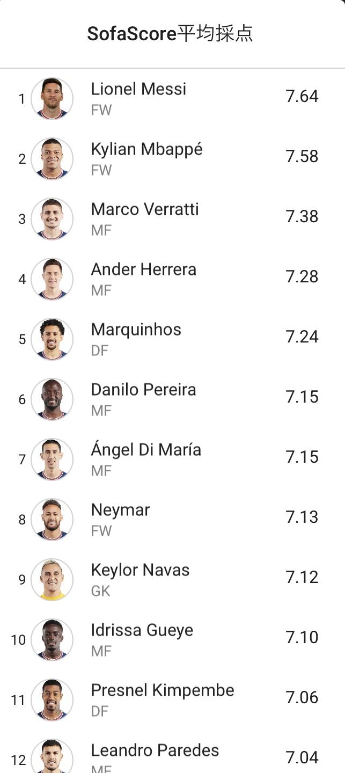
Task: Select Marco Verratti's avatar image
Action: tap(52, 218)
